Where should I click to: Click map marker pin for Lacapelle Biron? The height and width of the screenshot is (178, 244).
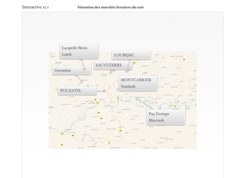84,68
